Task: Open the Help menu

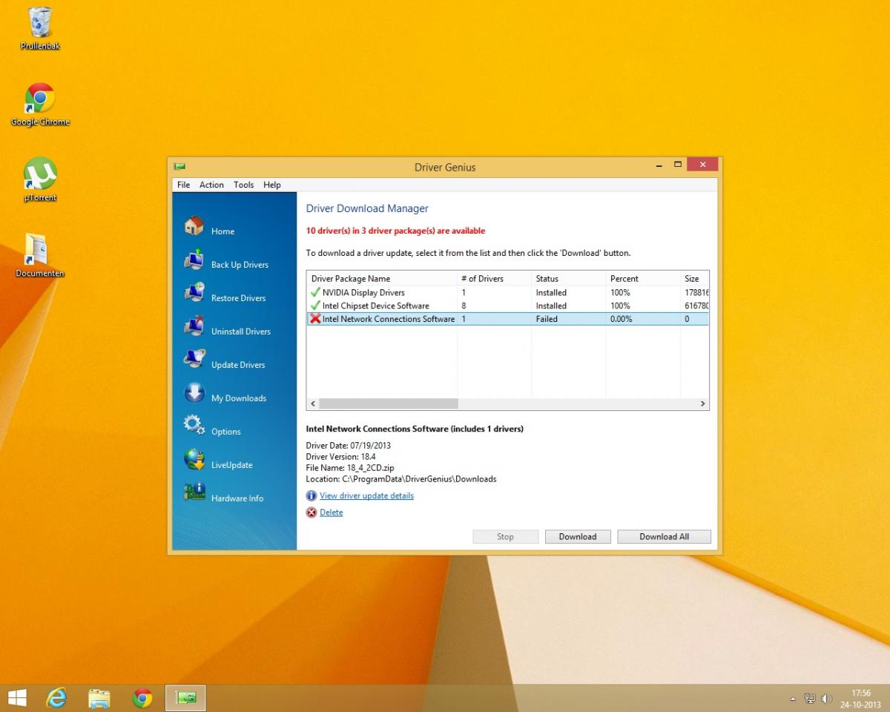Action: [272, 185]
